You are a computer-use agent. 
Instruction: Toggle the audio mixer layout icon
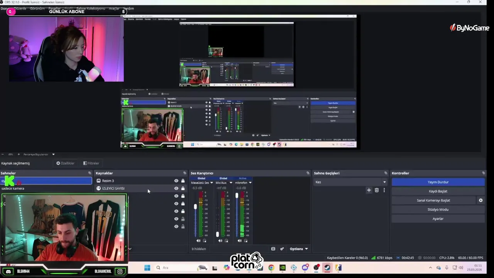click(273, 249)
